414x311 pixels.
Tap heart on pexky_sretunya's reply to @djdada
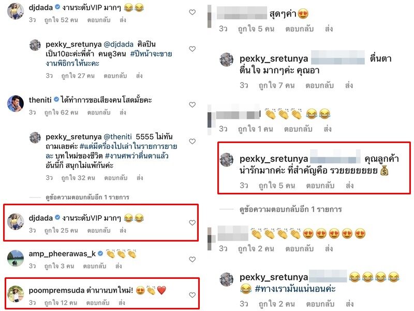[192, 49]
